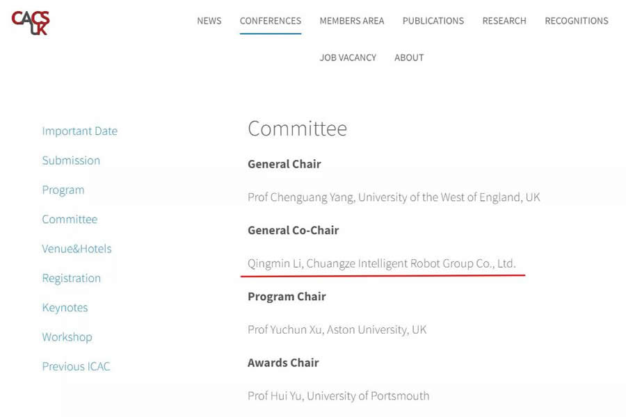Viewport: 626px width, 417px height.
Task: Go to Members Area
Action: (x=351, y=21)
